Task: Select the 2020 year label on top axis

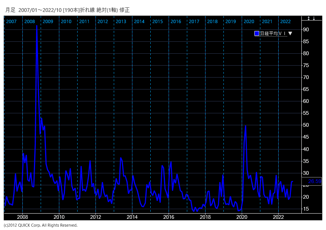Action: (x=249, y=22)
